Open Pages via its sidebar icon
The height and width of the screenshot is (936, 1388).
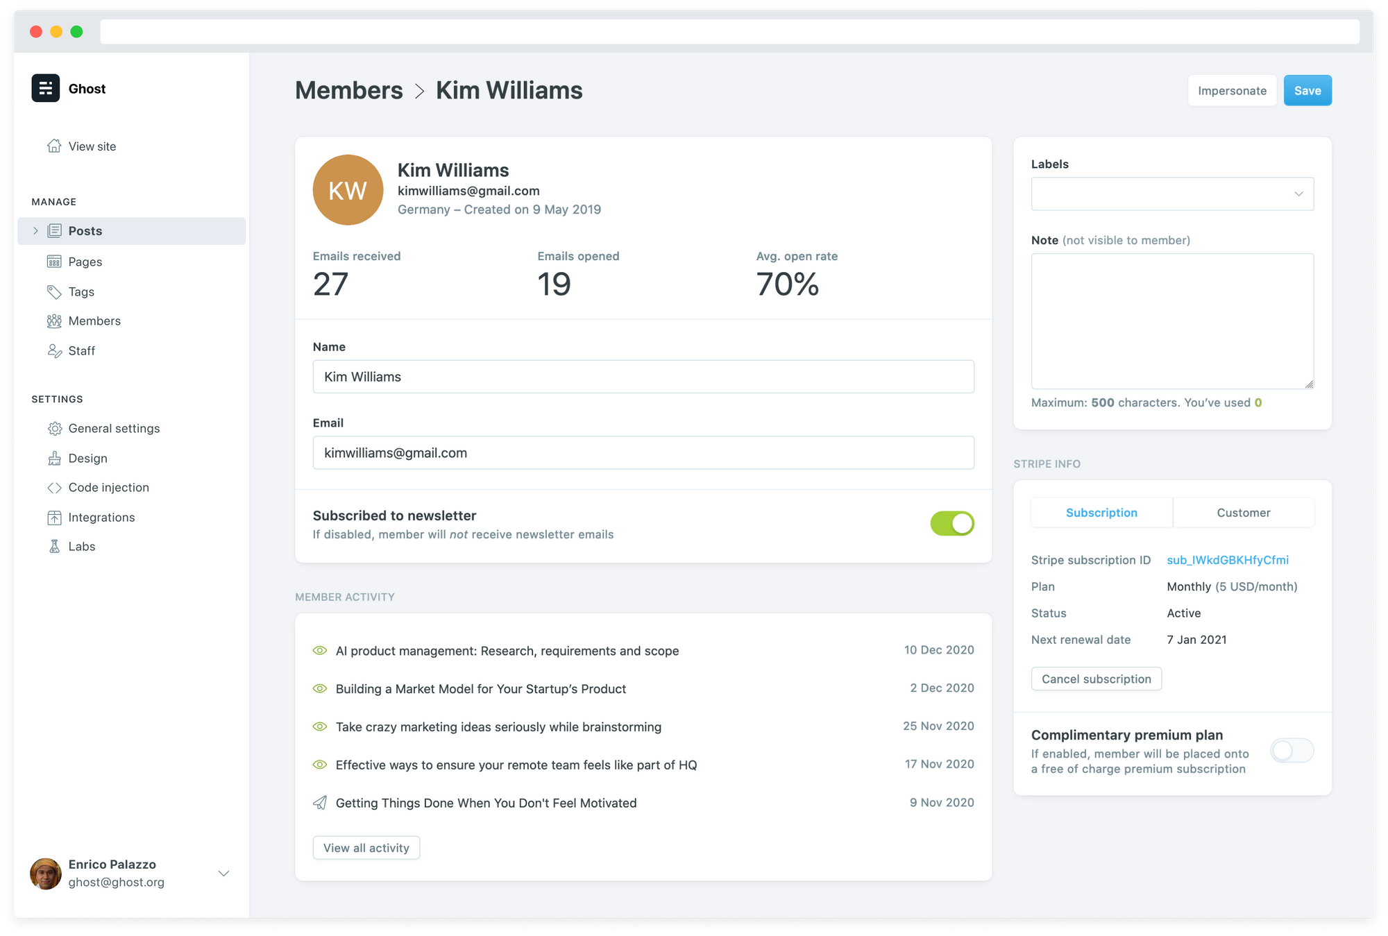[x=54, y=262]
